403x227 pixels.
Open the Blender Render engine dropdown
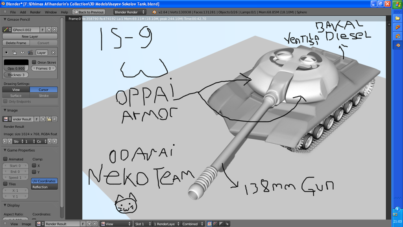click(129, 12)
